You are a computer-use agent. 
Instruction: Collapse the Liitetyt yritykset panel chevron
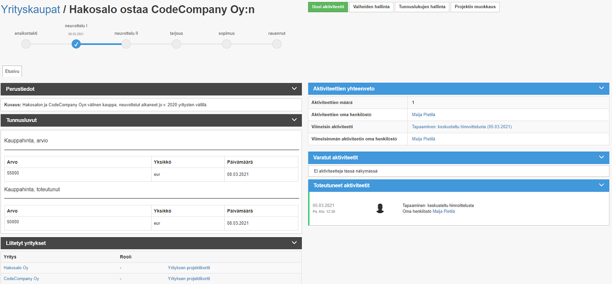pyautogui.click(x=294, y=243)
